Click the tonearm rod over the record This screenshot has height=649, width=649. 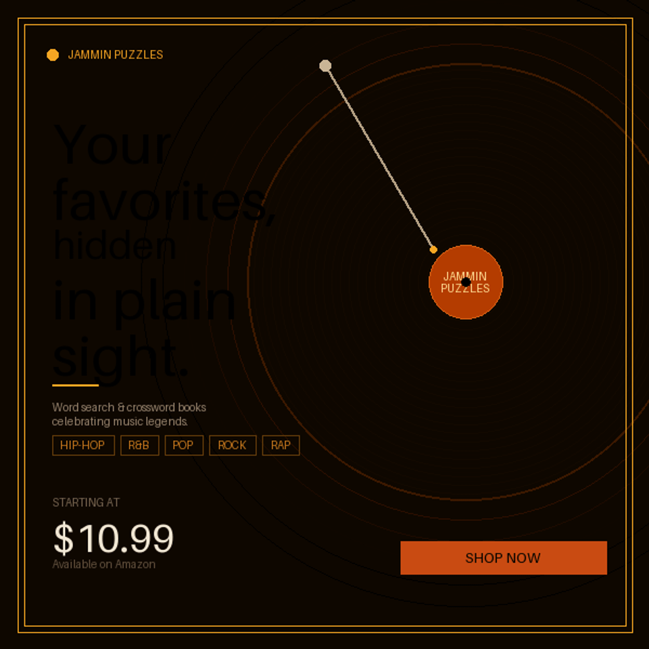point(379,157)
